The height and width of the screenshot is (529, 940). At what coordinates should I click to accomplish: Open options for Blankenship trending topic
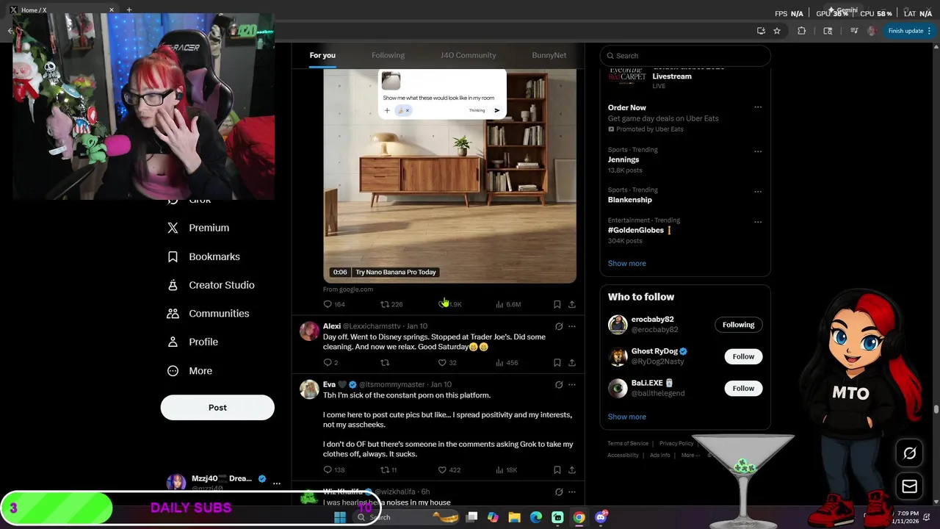point(758,192)
